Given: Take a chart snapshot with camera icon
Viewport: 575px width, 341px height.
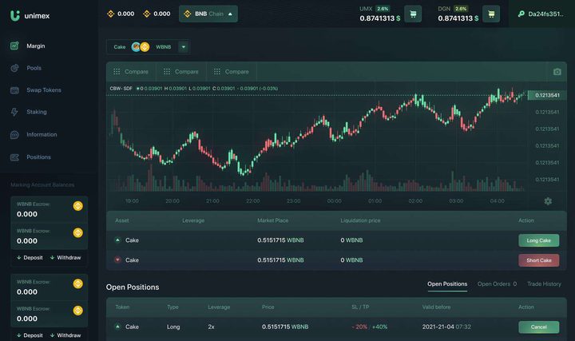Looking at the screenshot, I should click(557, 72).
